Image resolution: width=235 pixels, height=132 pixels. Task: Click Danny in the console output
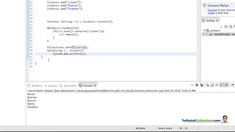click(31, 104)
